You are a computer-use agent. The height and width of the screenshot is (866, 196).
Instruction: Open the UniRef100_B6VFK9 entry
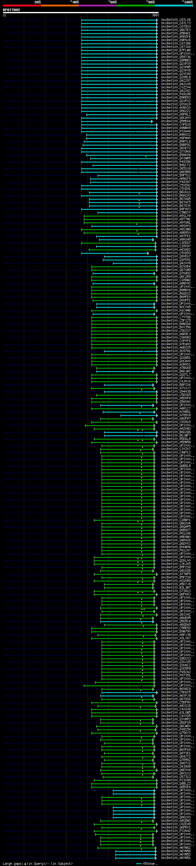(176, 750)
